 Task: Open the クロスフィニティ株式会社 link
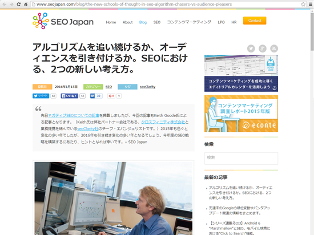[163, 122]
